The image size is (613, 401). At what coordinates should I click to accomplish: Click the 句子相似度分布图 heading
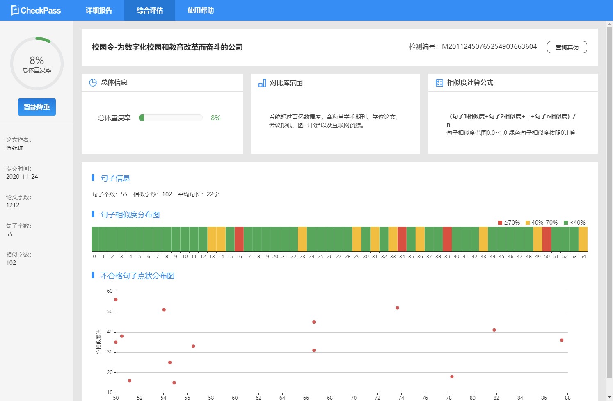pos(130,215)
